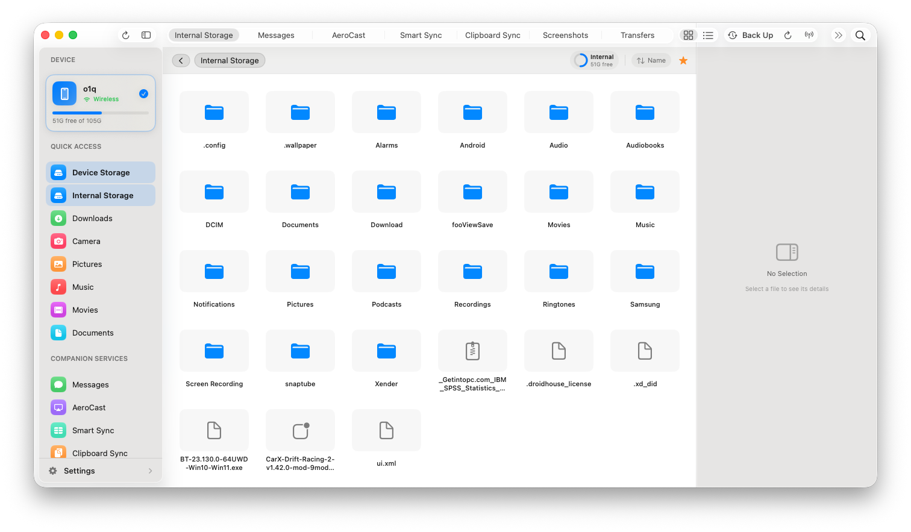Open Device Storage in sidebar
Image resolution: width=911 pixels, height=532 pixels.
click(x=101, y=172)
